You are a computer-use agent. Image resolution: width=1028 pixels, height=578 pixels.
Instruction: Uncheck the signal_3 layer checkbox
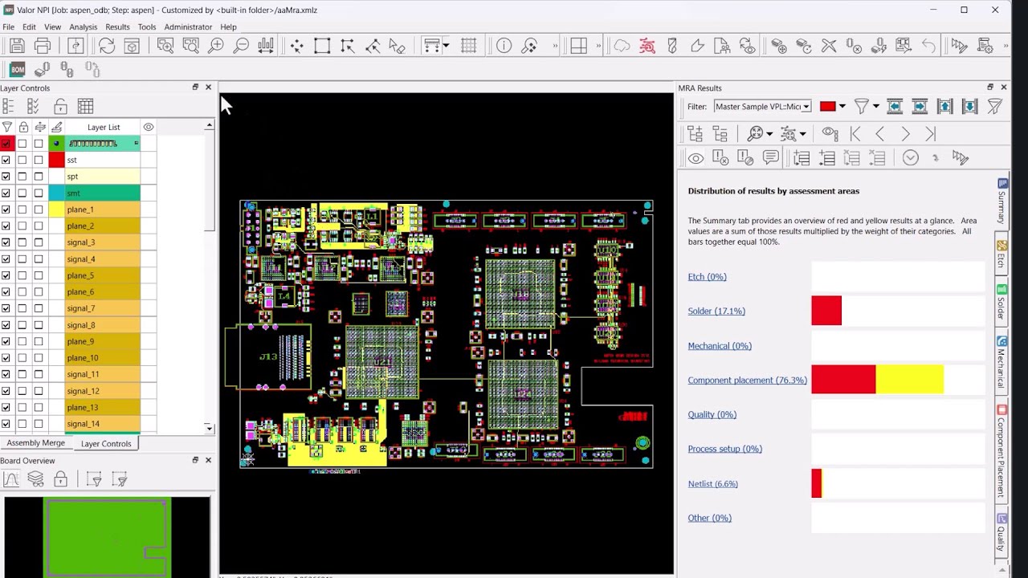click(6, 242)
